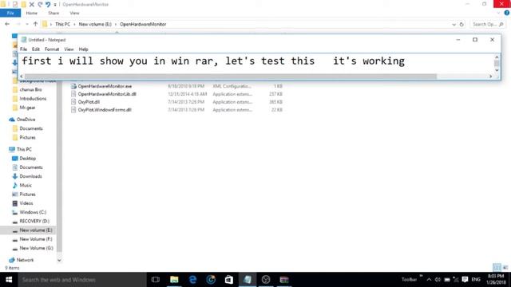
Task: Open Windows Store taskbar icon
Action: tap(229, 280)
